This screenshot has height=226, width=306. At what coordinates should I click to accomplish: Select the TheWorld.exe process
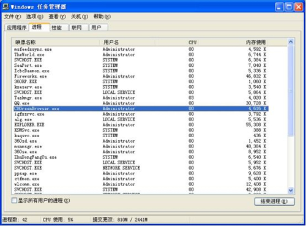[x=141, y=55]
